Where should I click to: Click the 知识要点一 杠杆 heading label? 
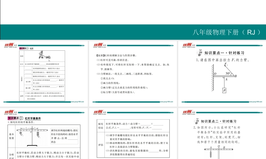[26, 48]
